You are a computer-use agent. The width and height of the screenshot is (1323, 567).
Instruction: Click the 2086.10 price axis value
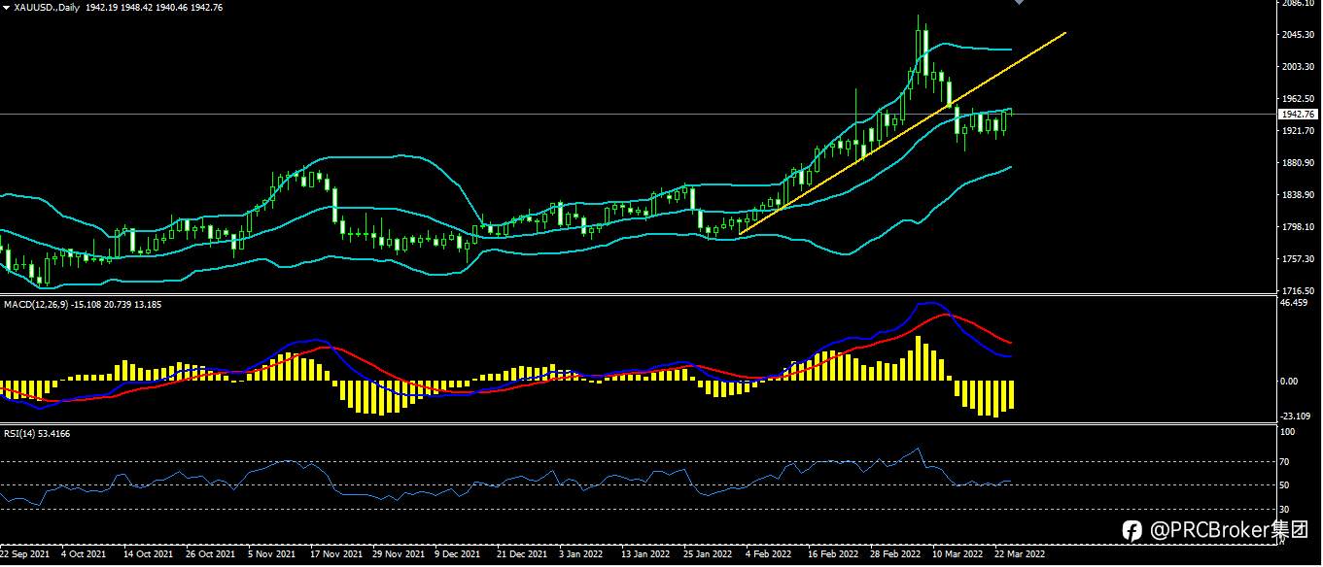click(x=1298, y=4)
